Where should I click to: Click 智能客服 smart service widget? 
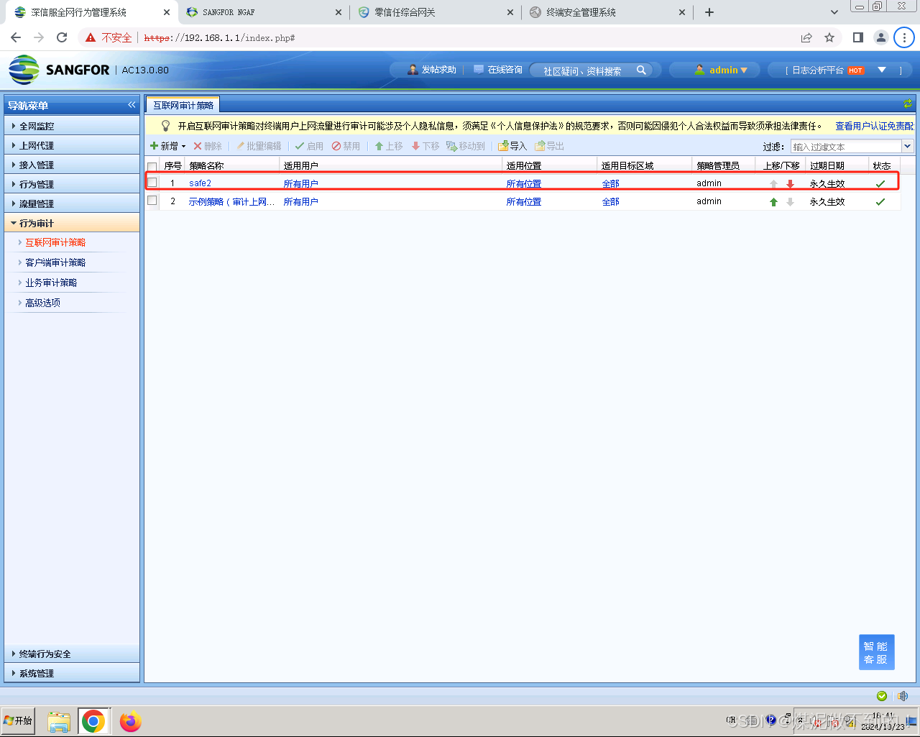point(876,652)
